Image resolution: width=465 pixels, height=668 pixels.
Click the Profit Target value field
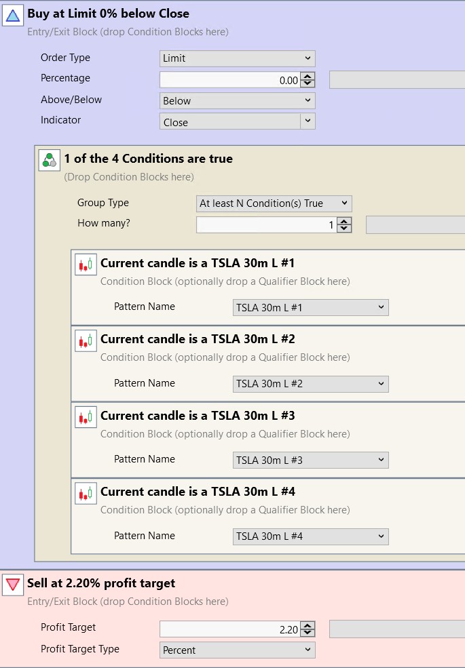(229, 629)
